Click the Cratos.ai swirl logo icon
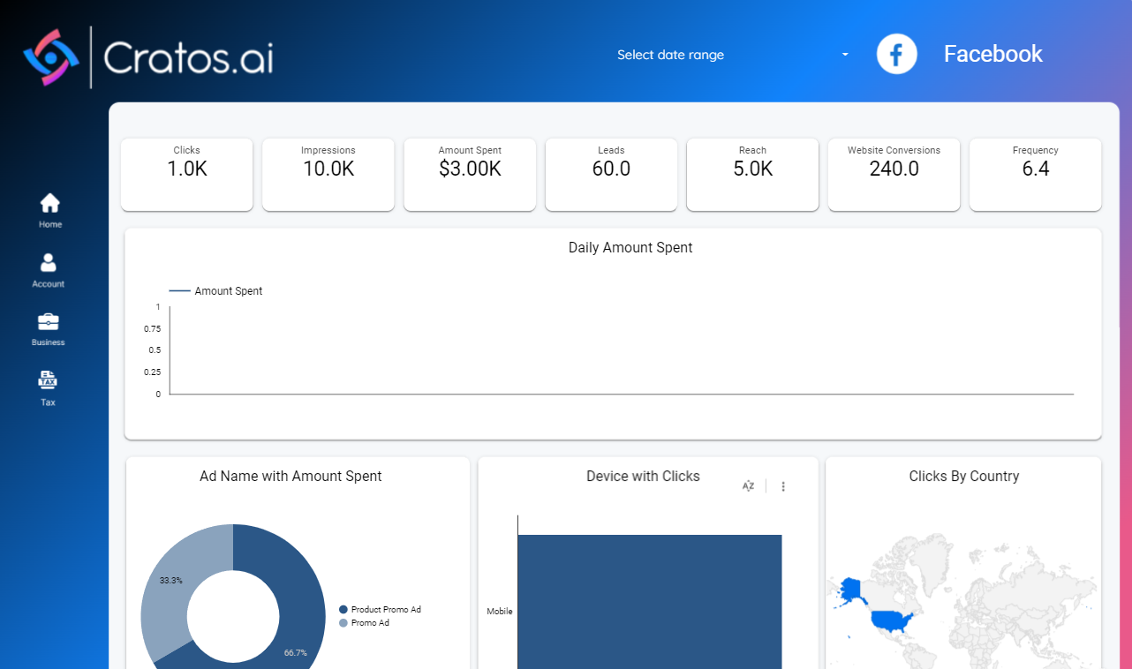The image size is (1132, 669). (x=51, y=57)
